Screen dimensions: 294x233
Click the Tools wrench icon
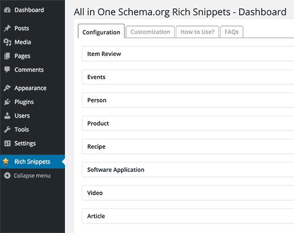pyautogui.click(x=7, y=130)
